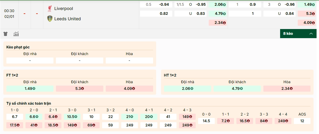Click the Leeds United club crest
The width and height of the screenshot is (319, 134).
pyautogui.click(x=50, y=19)
